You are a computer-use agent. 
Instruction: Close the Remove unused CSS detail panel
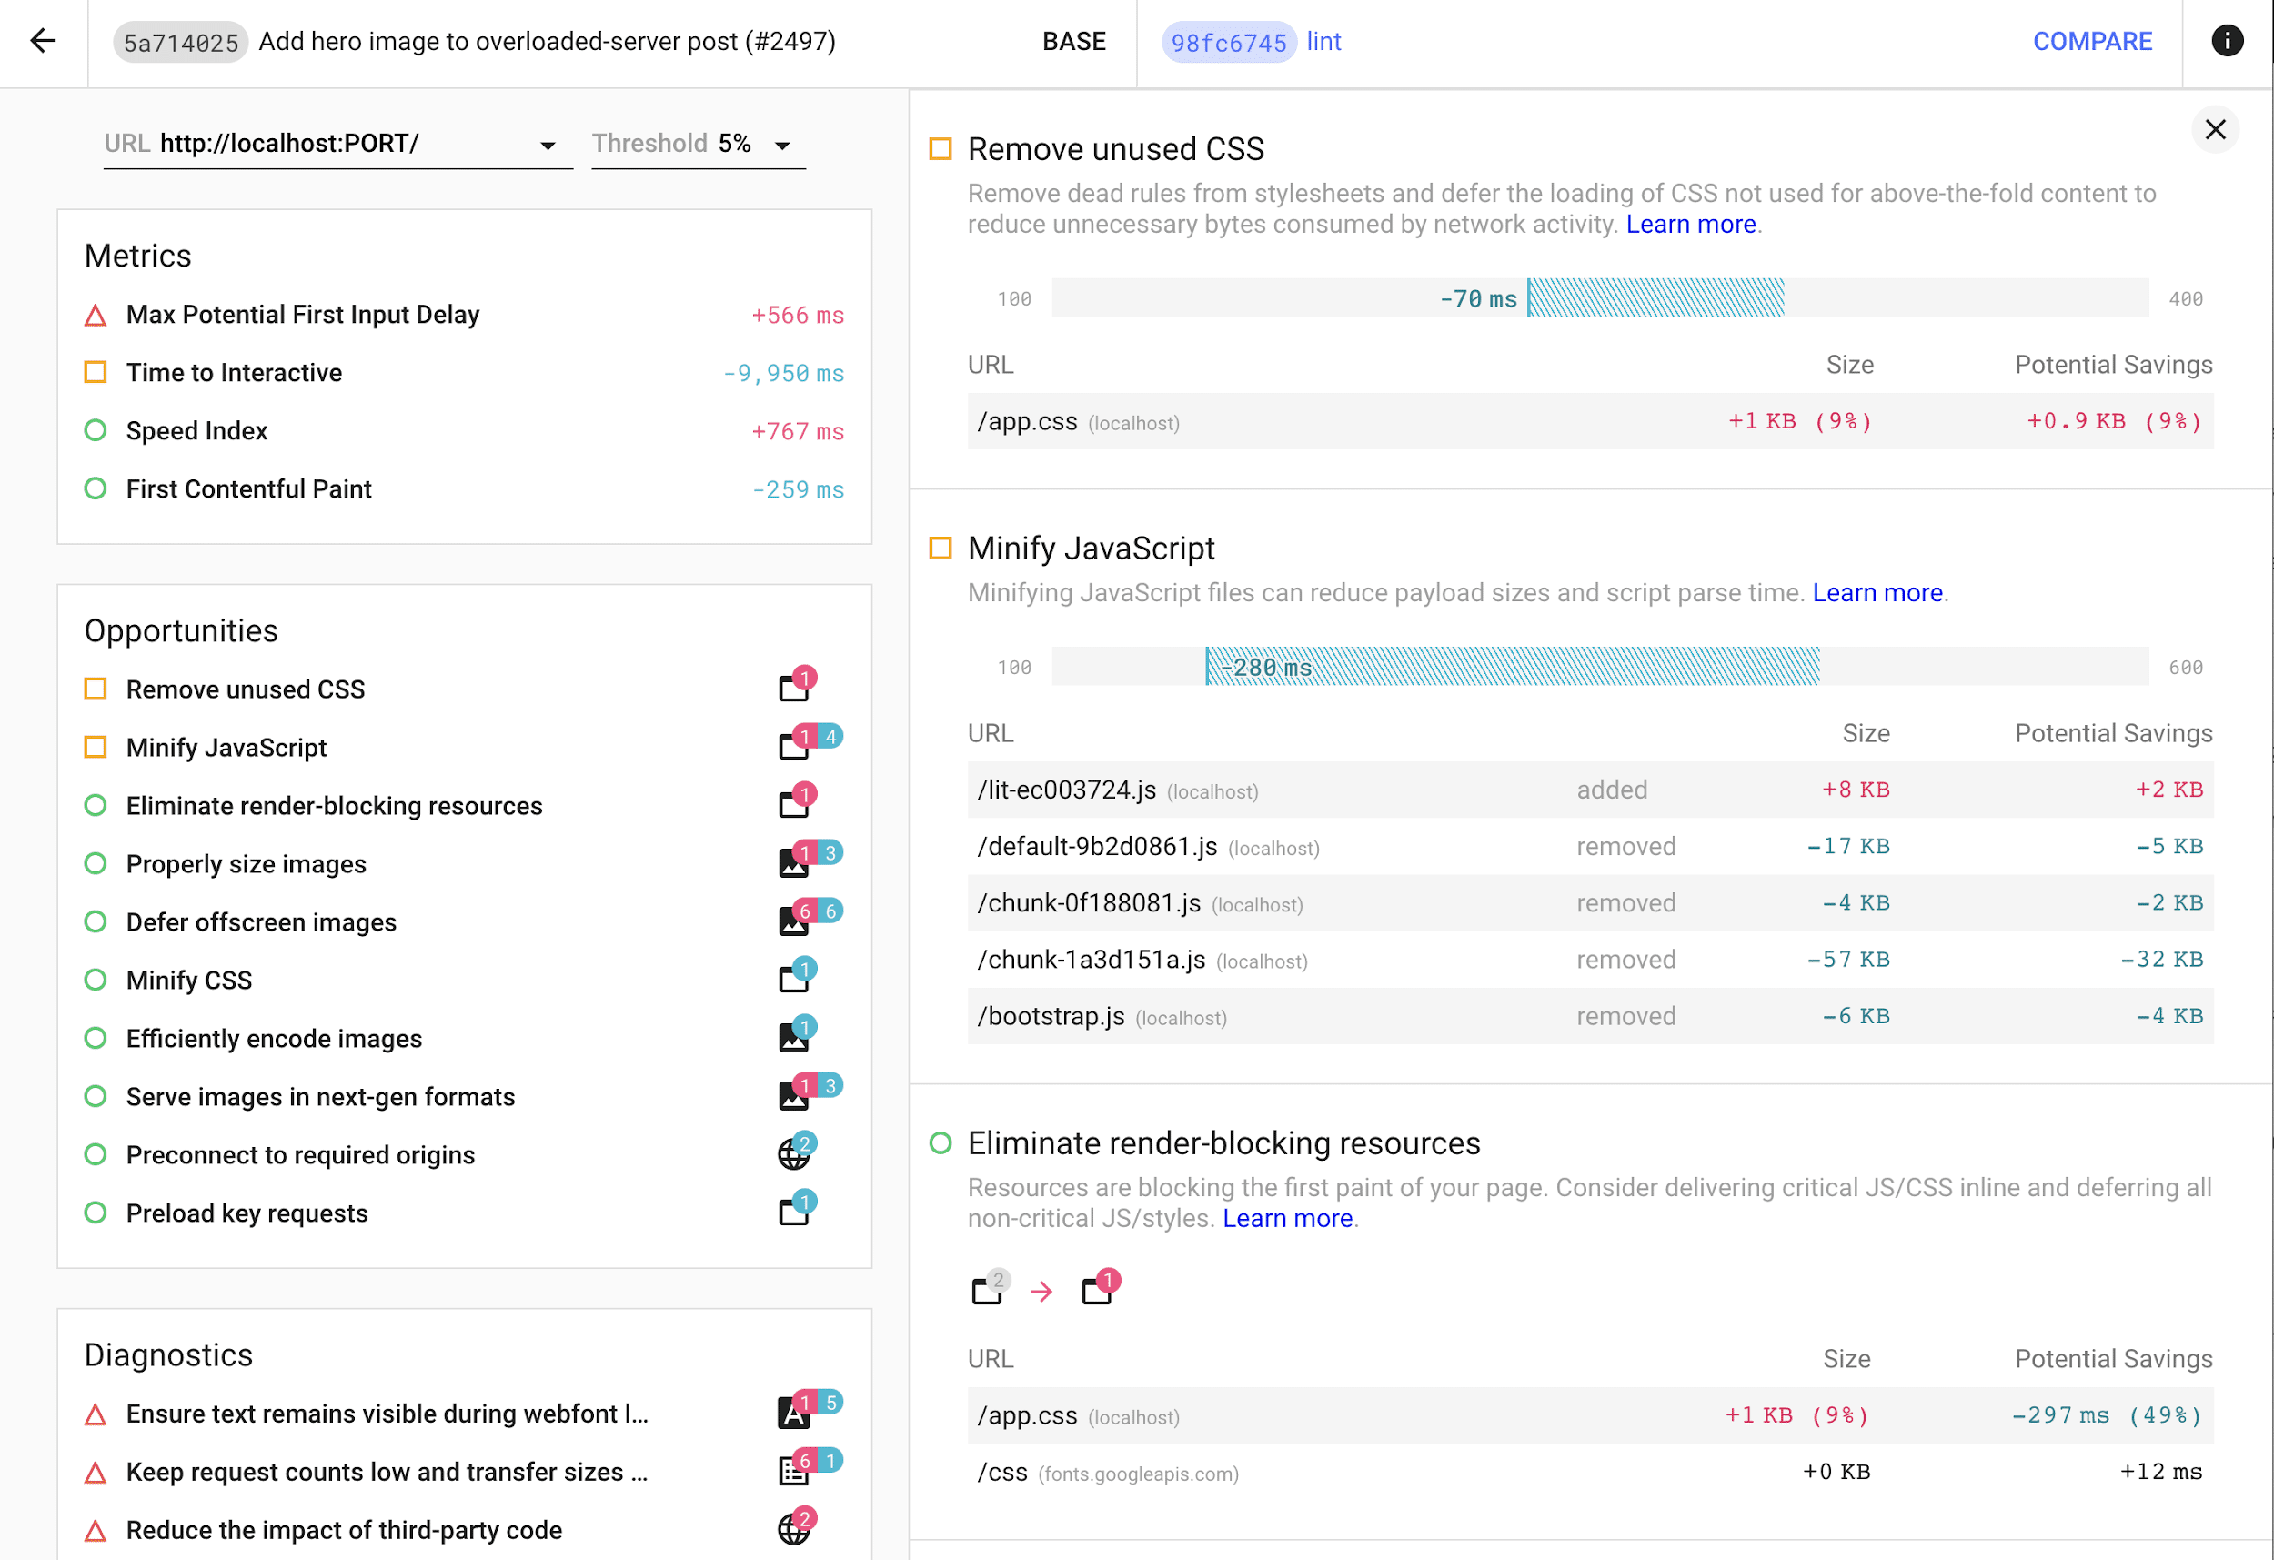(2215, 129)
